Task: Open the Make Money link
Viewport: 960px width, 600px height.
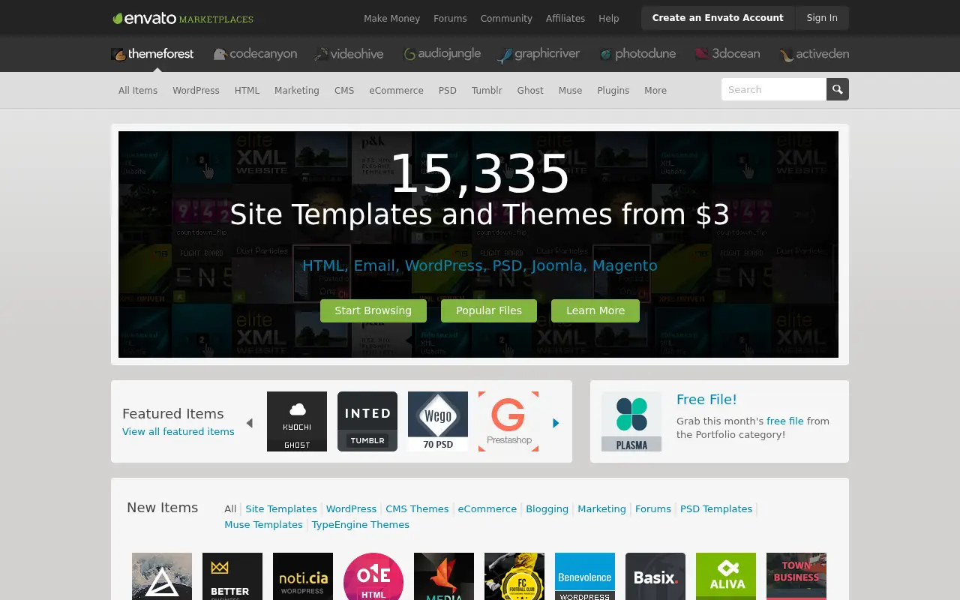Action: tap(391, 18)
